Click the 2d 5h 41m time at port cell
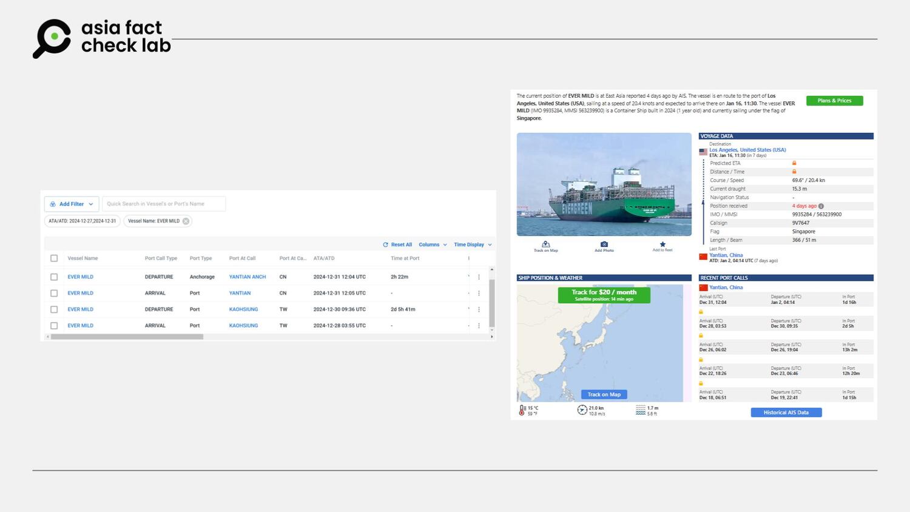910x512 pixels. click(403, 309)
